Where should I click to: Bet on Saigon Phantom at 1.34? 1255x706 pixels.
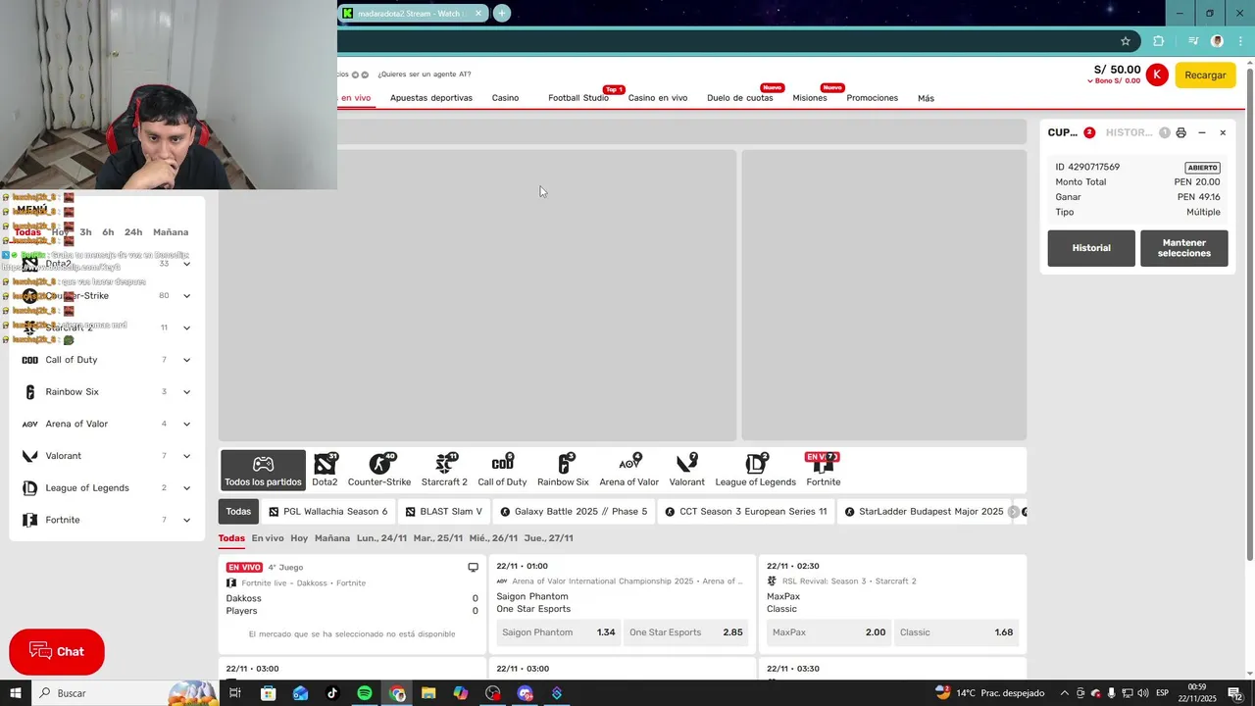558,632
